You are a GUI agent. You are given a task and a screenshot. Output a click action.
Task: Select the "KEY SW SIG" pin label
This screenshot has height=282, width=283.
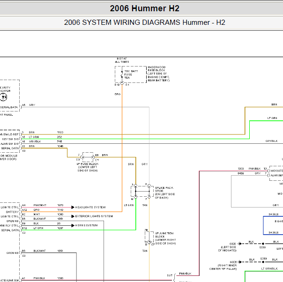coord(10,139)
